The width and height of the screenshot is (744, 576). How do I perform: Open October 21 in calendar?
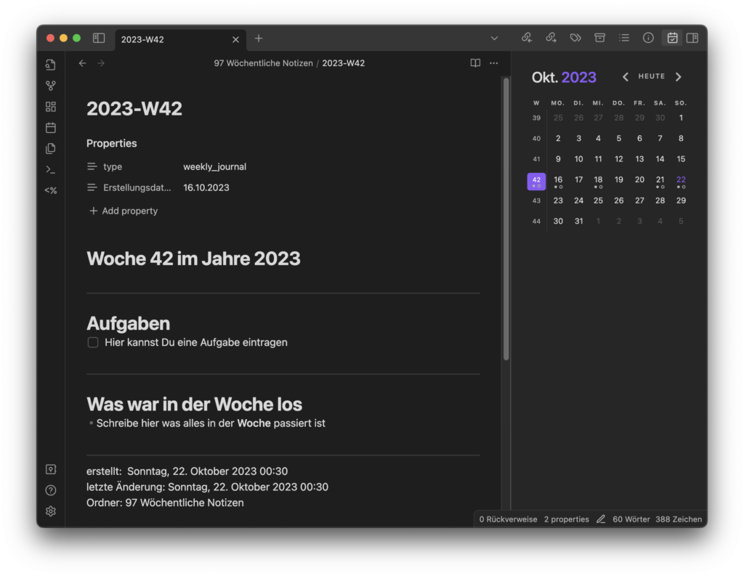660,180
